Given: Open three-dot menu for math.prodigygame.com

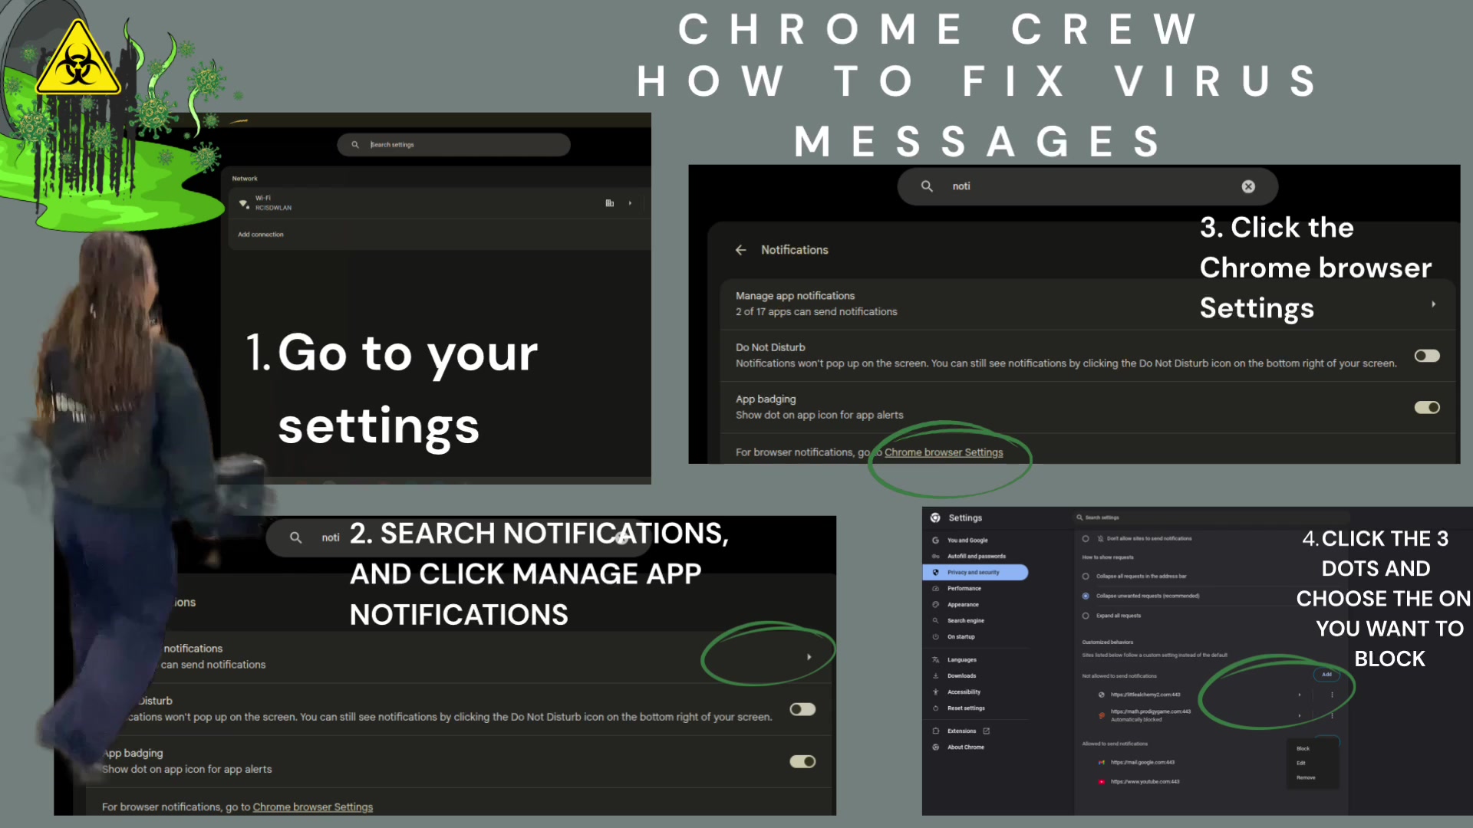Looking at the screenshot, I should tap(1332, 715).
